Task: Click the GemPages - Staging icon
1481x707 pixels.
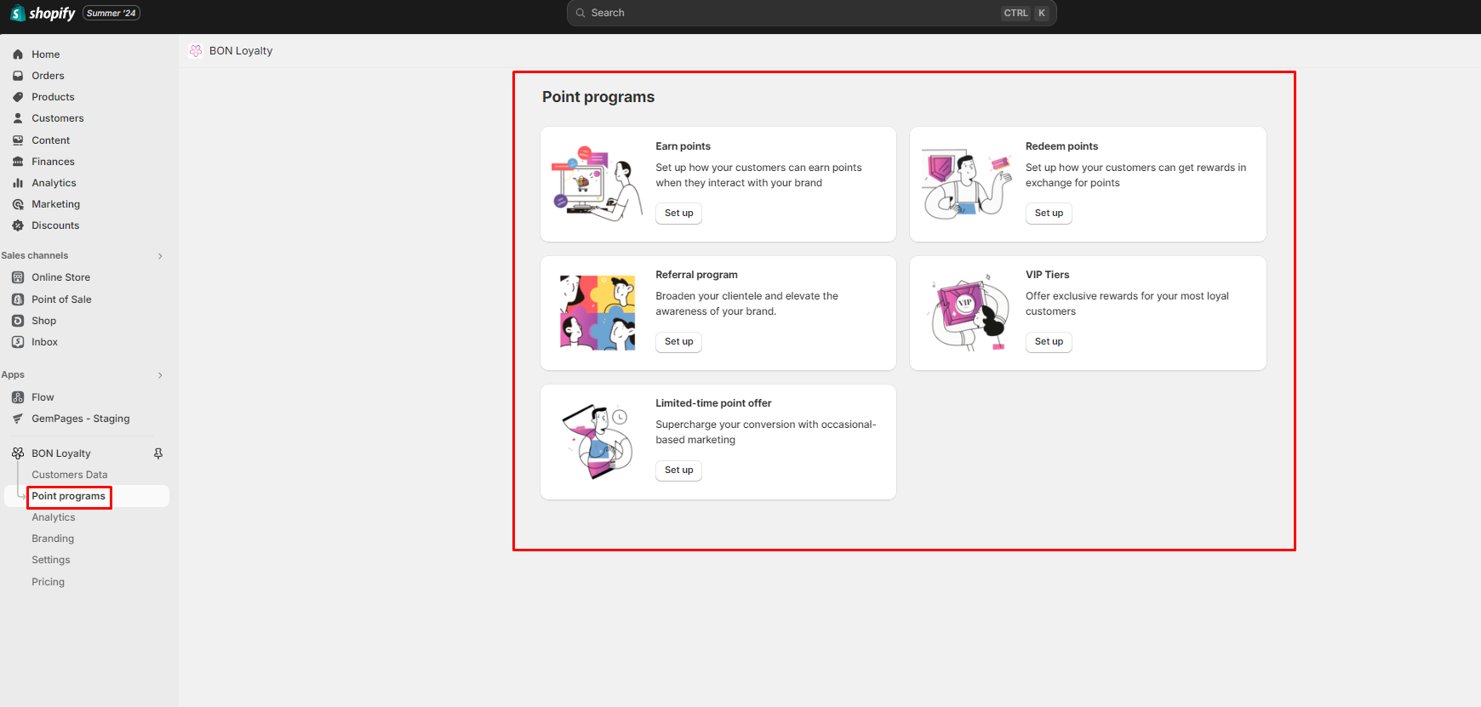Action: [x=18, y=419]
